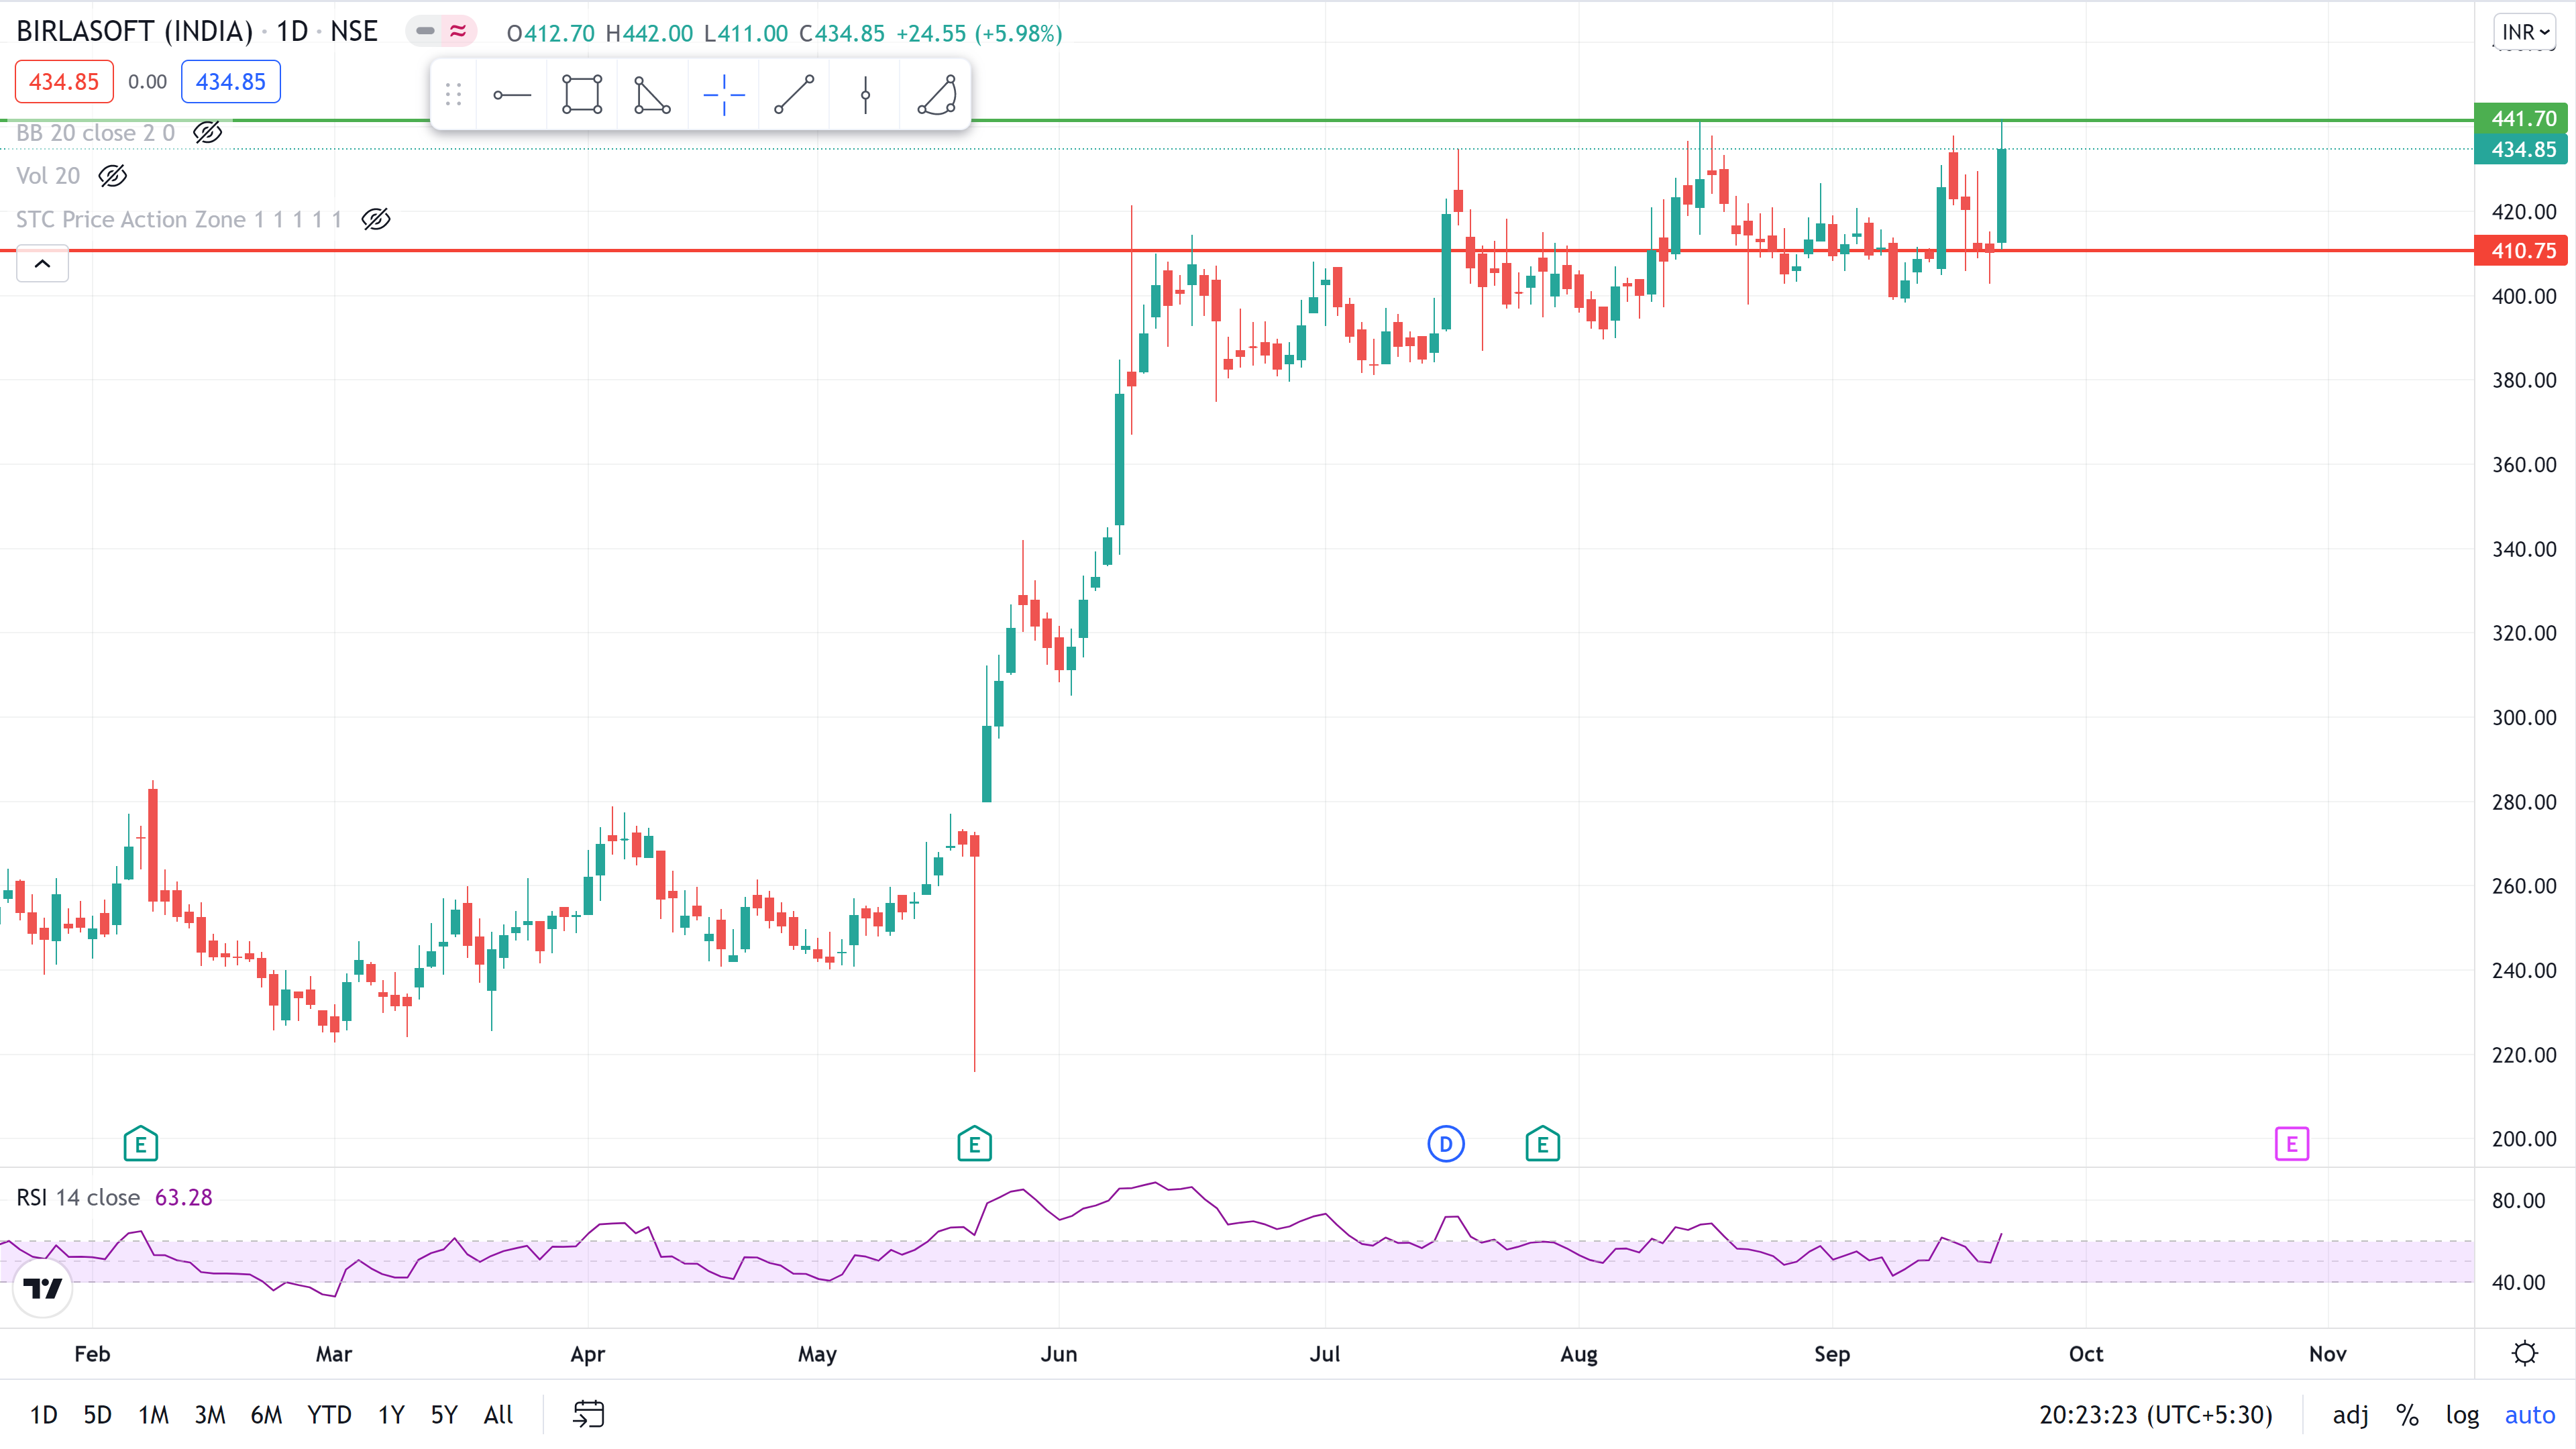Select the crosshair cursor tool
This screenshot has width=2576, height=1449.
click(x=723, y=95)
